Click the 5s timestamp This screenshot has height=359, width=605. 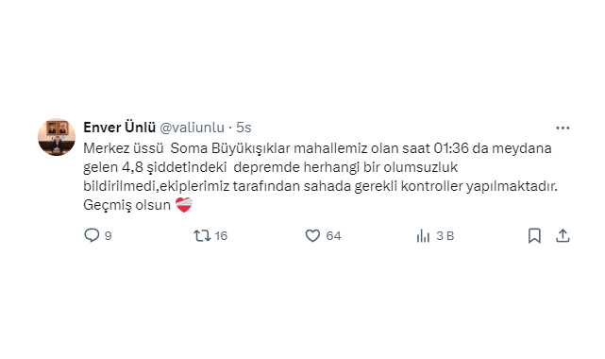[244, 128]
